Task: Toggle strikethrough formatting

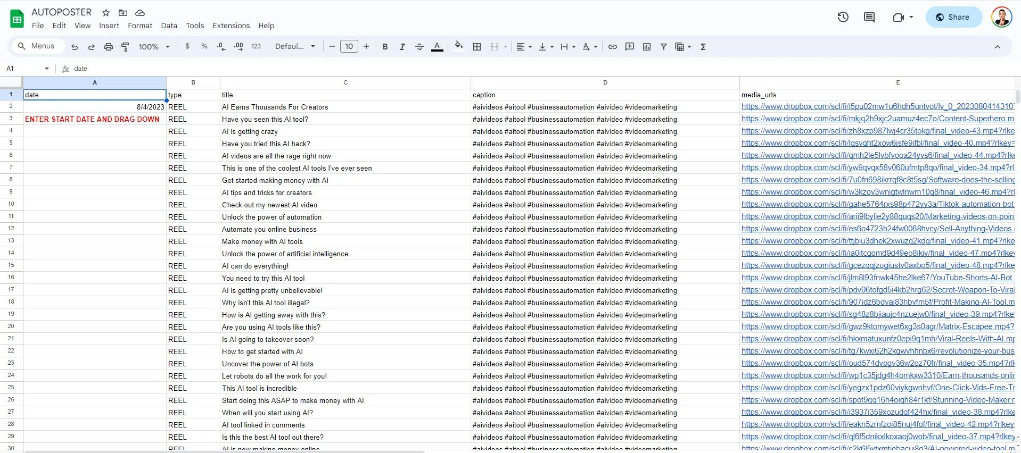Action: 419,47
